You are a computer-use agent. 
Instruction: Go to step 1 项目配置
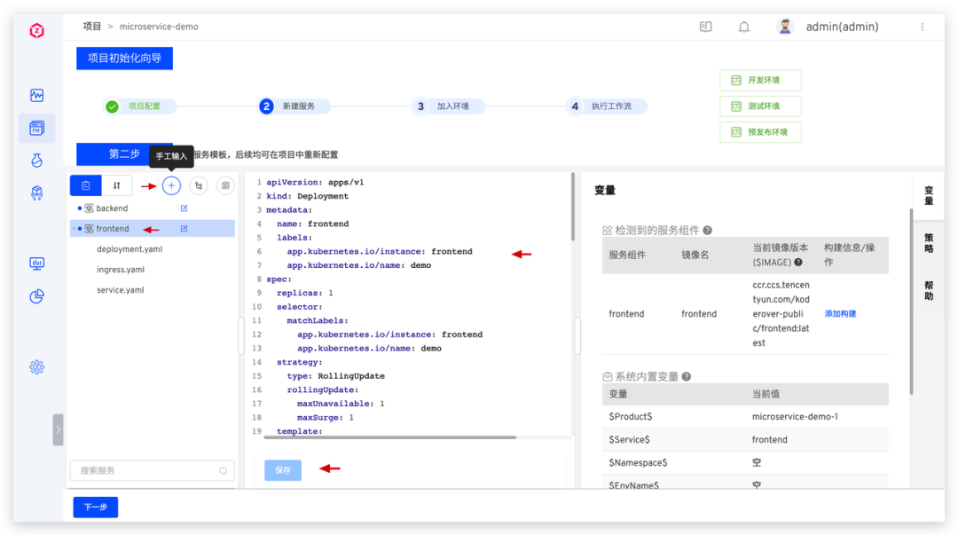pos(140,106)
